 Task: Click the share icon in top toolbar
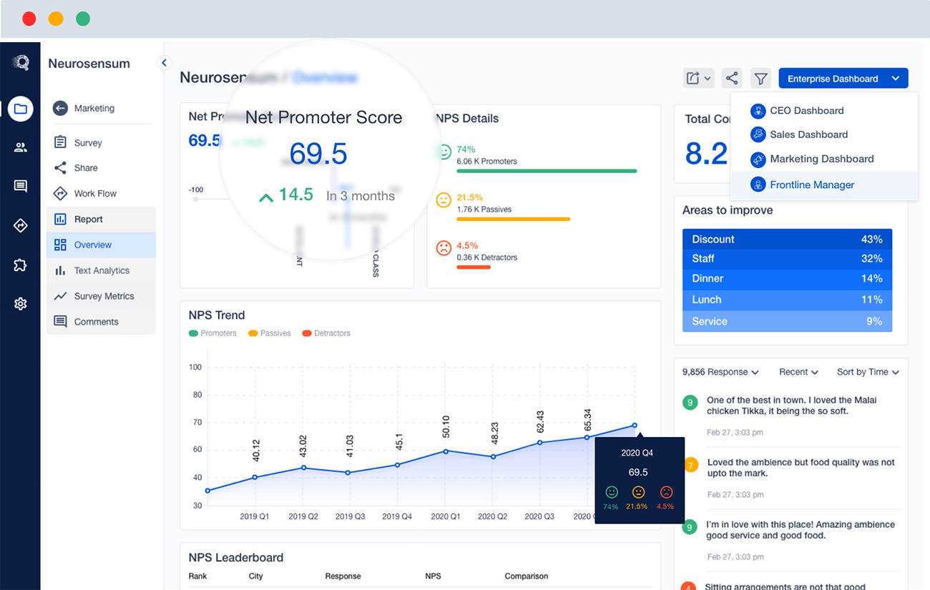coord(731,79)
